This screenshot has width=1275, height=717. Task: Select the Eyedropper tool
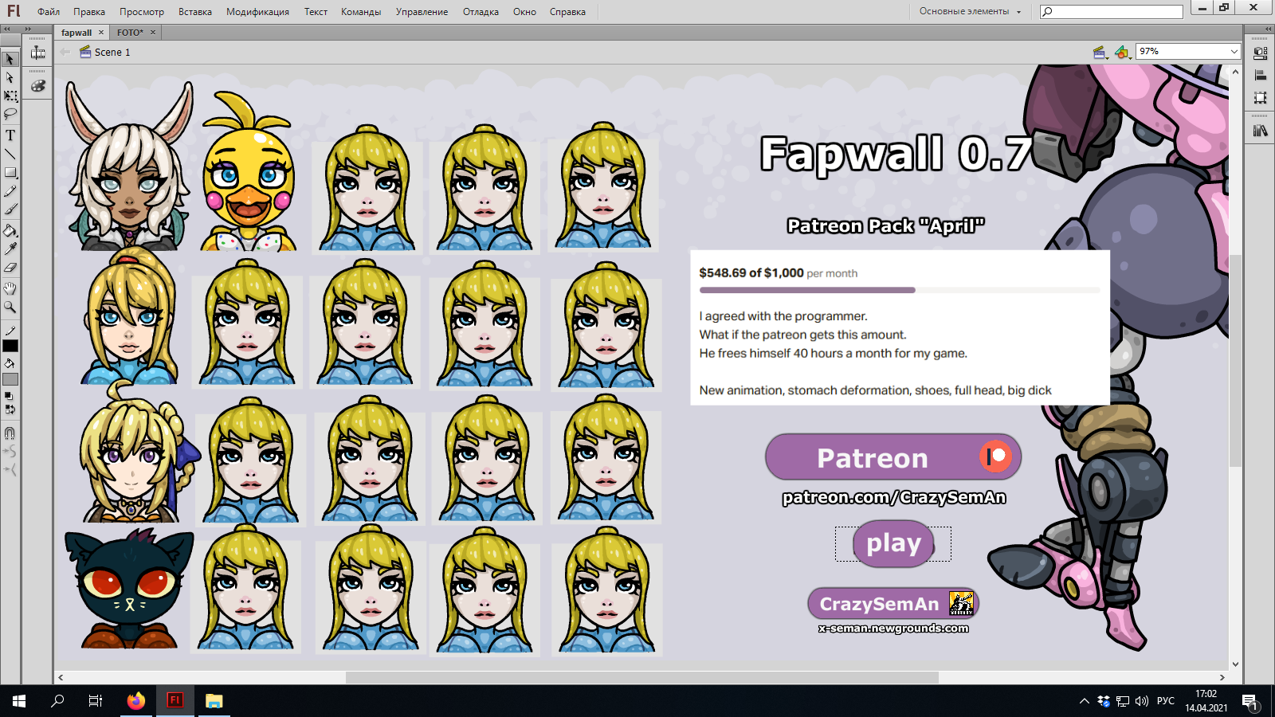pos(10,249)
